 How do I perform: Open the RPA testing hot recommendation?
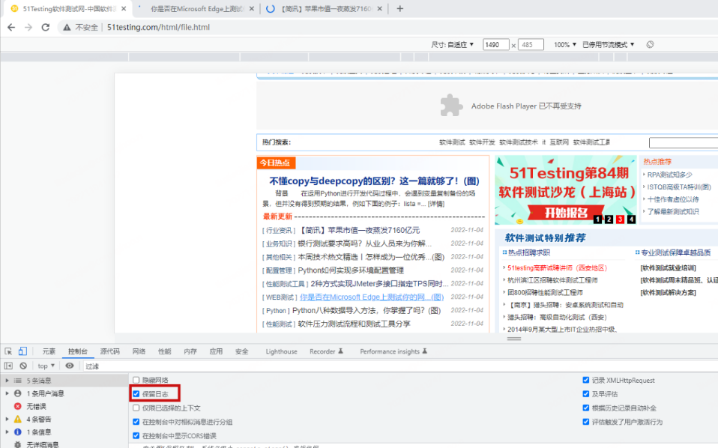coord(669,175)
